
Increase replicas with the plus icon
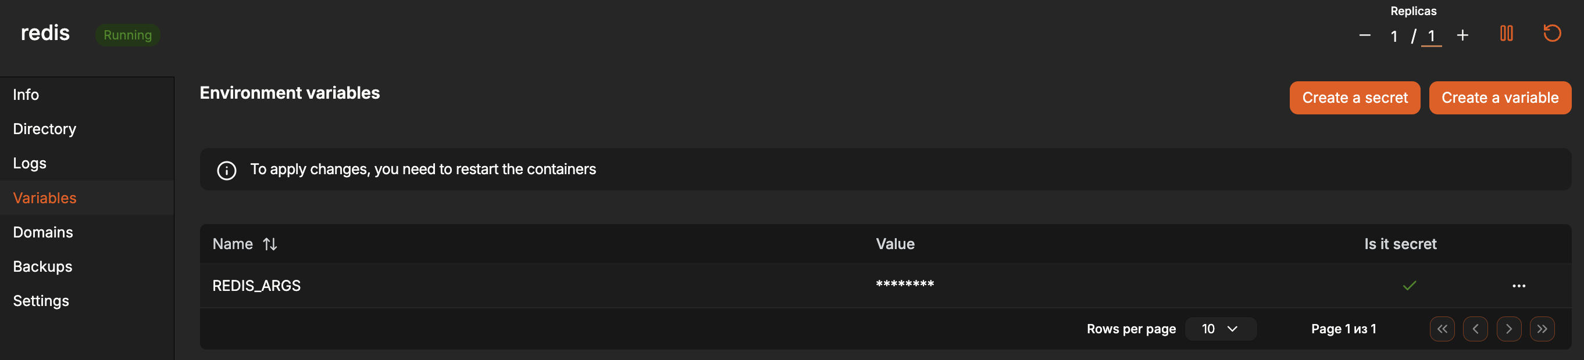coord(1462,35)
